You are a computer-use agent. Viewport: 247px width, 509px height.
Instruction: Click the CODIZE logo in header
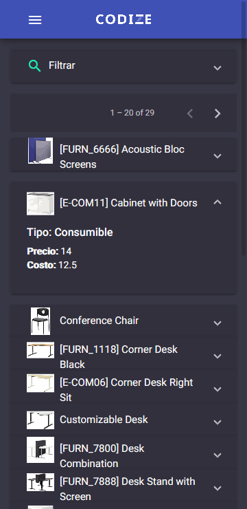tap(123, 19)
